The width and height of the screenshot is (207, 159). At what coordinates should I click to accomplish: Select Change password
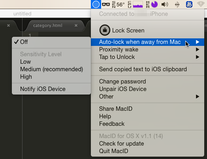click(147, 81)
